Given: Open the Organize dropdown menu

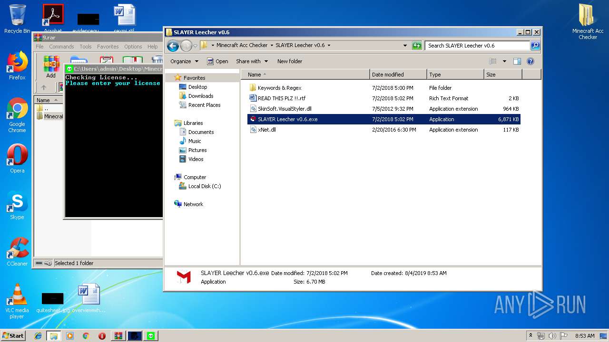Looking at the screenshot, I should click(x=184, y=61).
